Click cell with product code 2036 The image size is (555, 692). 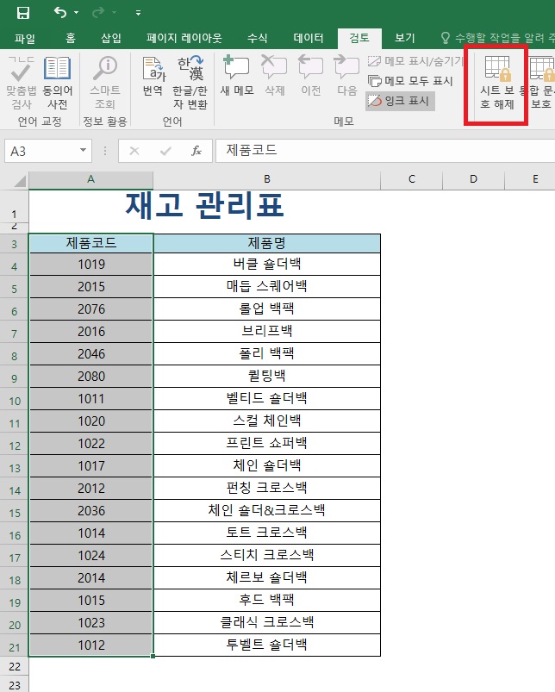tap(90, 511)
